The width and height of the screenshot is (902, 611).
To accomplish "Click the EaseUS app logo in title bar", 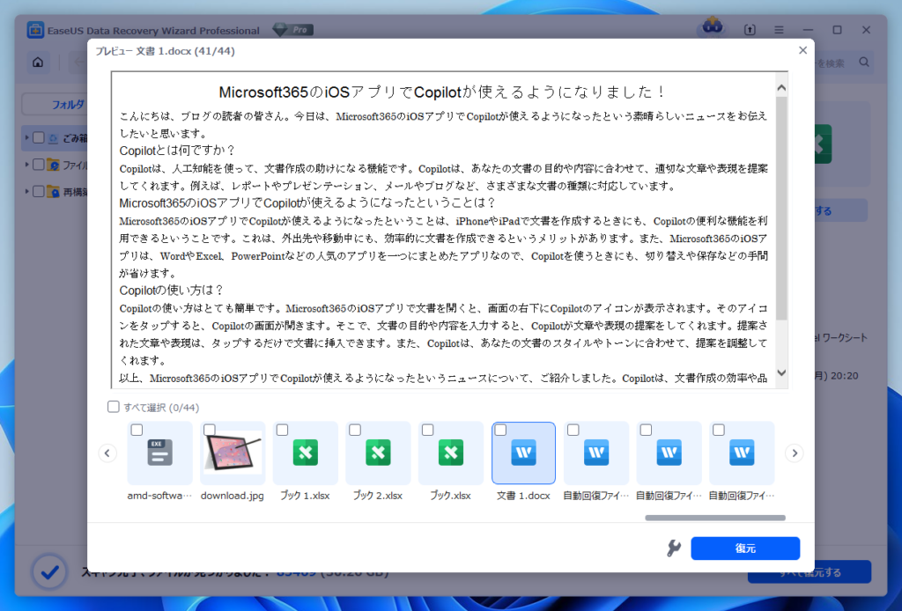I will pos(35,30).
